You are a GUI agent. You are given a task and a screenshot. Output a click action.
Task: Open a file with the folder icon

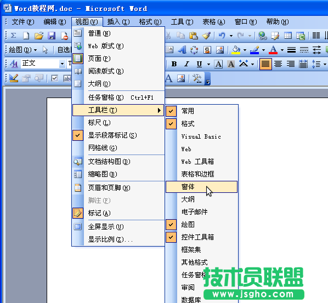(39, 36)
